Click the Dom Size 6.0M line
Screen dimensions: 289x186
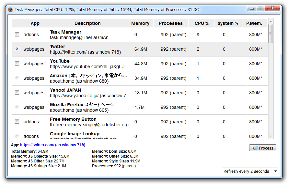tap(114, 151)
